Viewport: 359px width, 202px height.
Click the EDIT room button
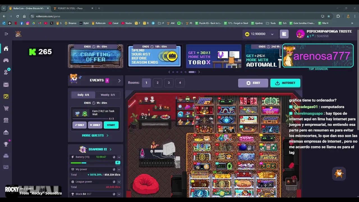[x=253, y=83]
